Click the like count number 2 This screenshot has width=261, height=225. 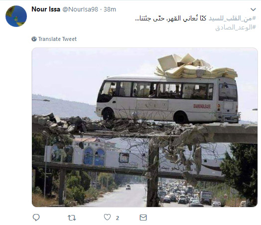(118, 218)
